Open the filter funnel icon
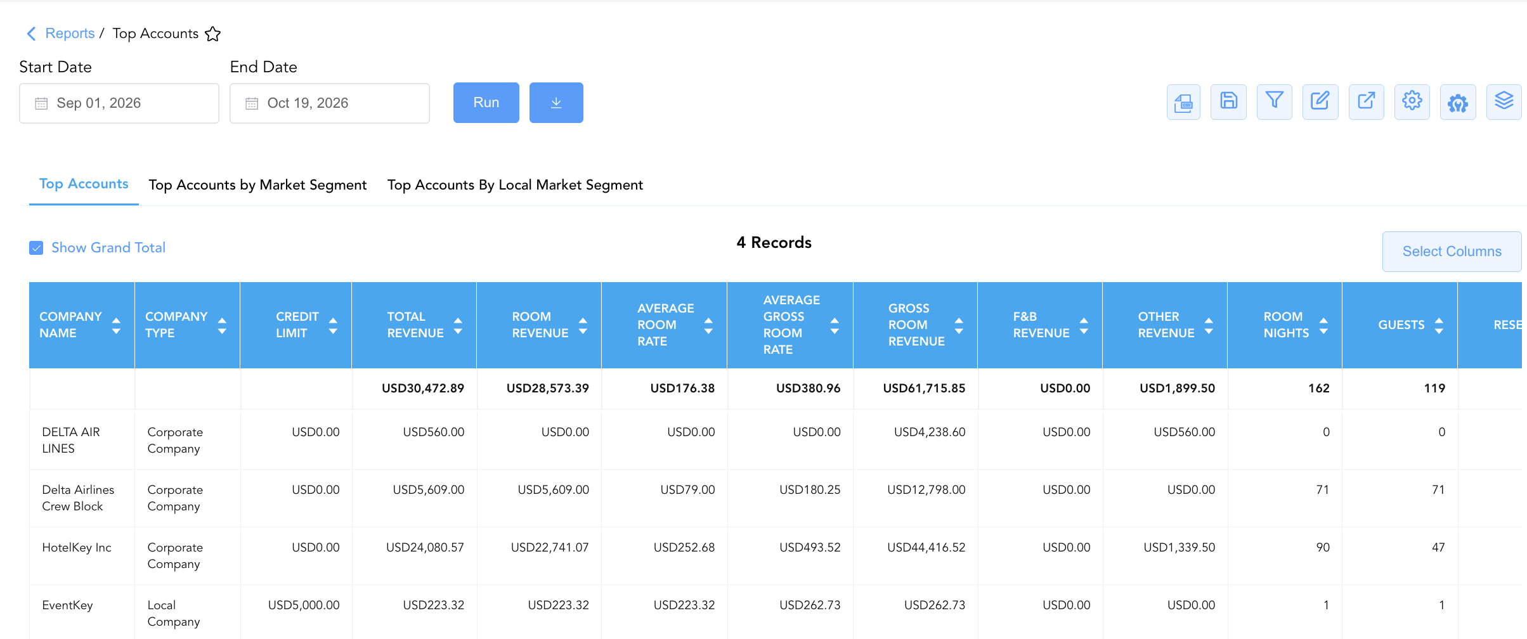The height and width of the screenshot is (639, 1527). 1274,102
